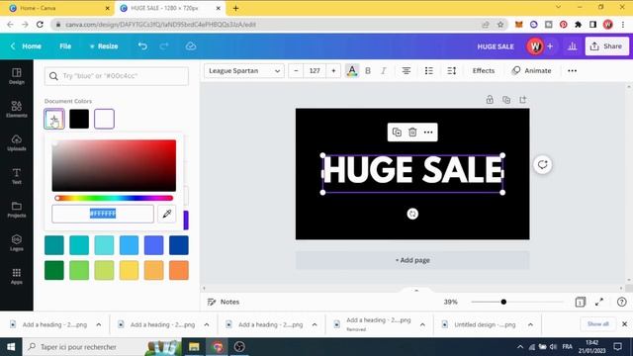Open the Projects panel

click(17, 210)
